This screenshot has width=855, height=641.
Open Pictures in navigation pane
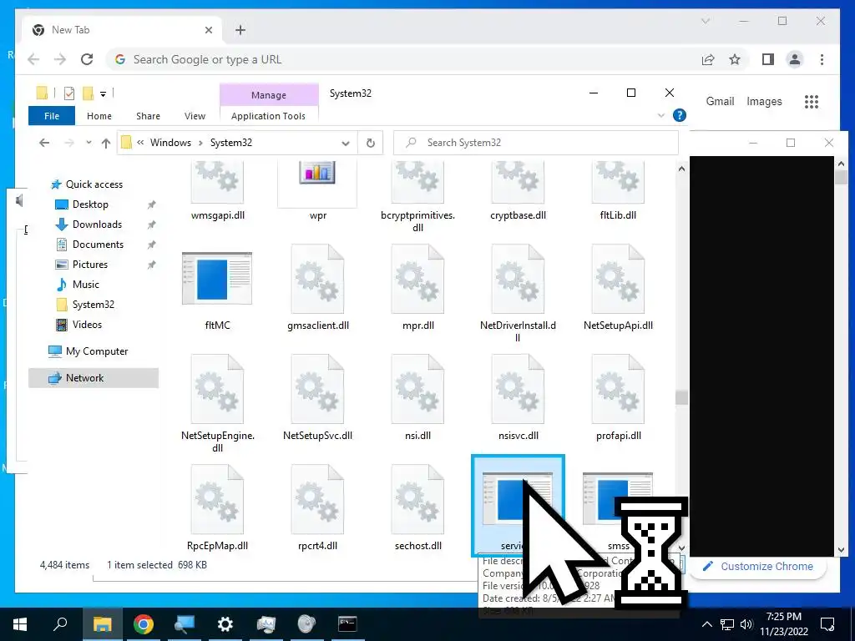[x=82, y=265]
